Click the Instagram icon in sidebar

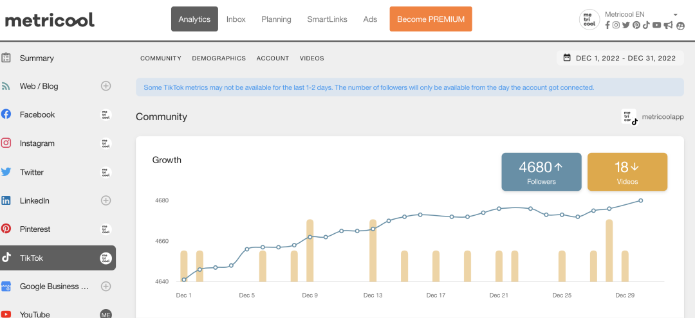point(6,143)
